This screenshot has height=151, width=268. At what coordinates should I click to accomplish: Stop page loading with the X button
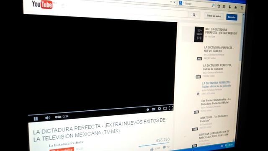tap(174, 3)
